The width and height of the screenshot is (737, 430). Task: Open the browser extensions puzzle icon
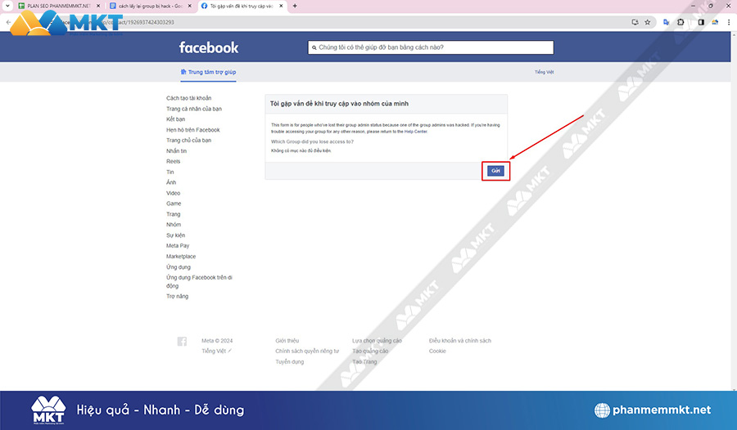click(x=679, y=22)
